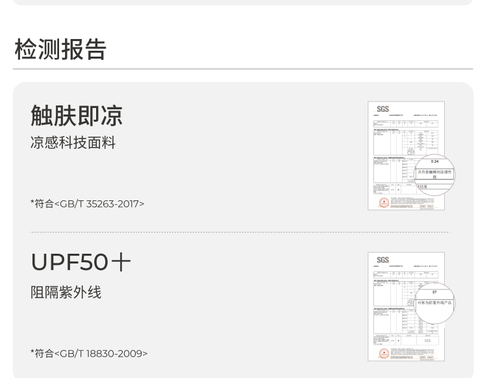Click the 阻隔紫外线 subtitle
Viewport: 487px width, 378px height.
click(x=66, y=293)
